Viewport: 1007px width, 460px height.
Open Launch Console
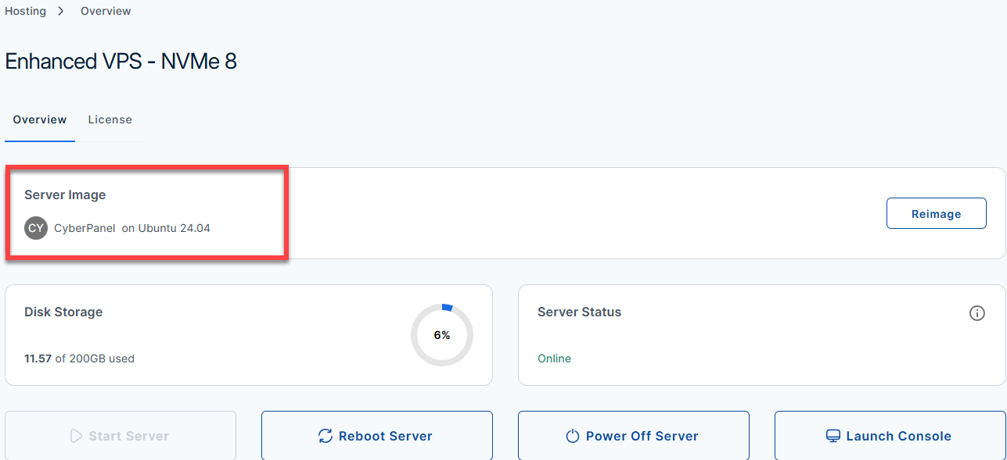pos(890,435)
